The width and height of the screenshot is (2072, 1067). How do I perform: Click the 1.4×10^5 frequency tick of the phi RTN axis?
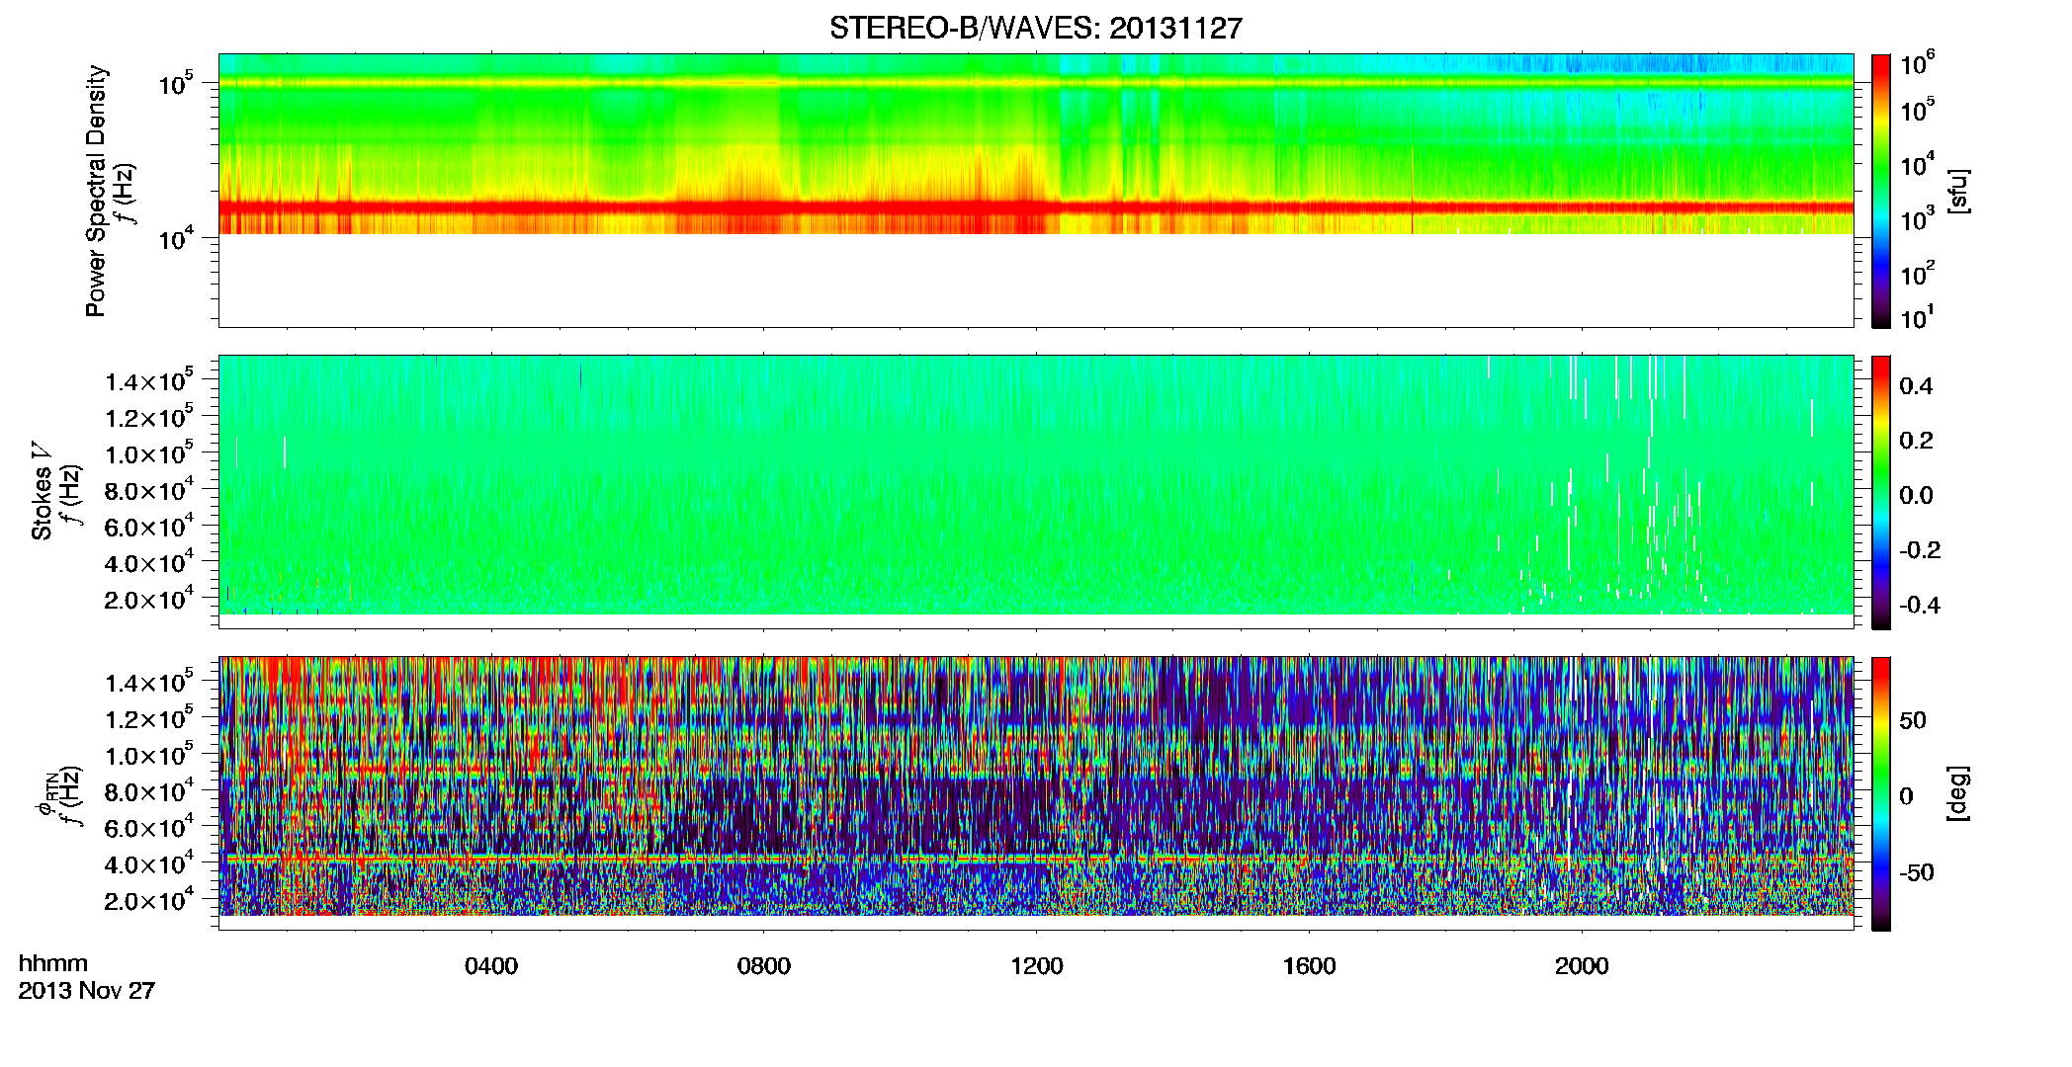click(148, 682)
